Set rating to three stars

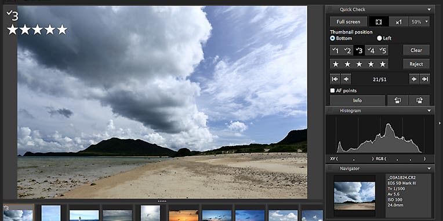tap(359, 64)
